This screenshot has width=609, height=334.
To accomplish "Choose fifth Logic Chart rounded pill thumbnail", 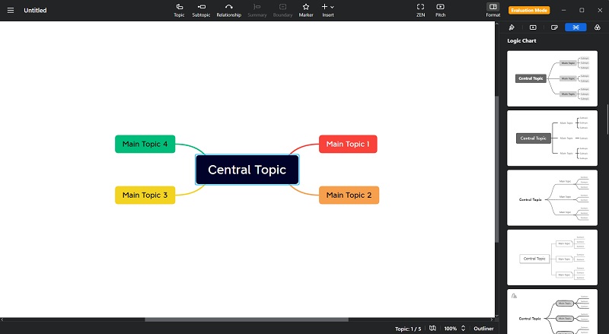I will point(553,311).
